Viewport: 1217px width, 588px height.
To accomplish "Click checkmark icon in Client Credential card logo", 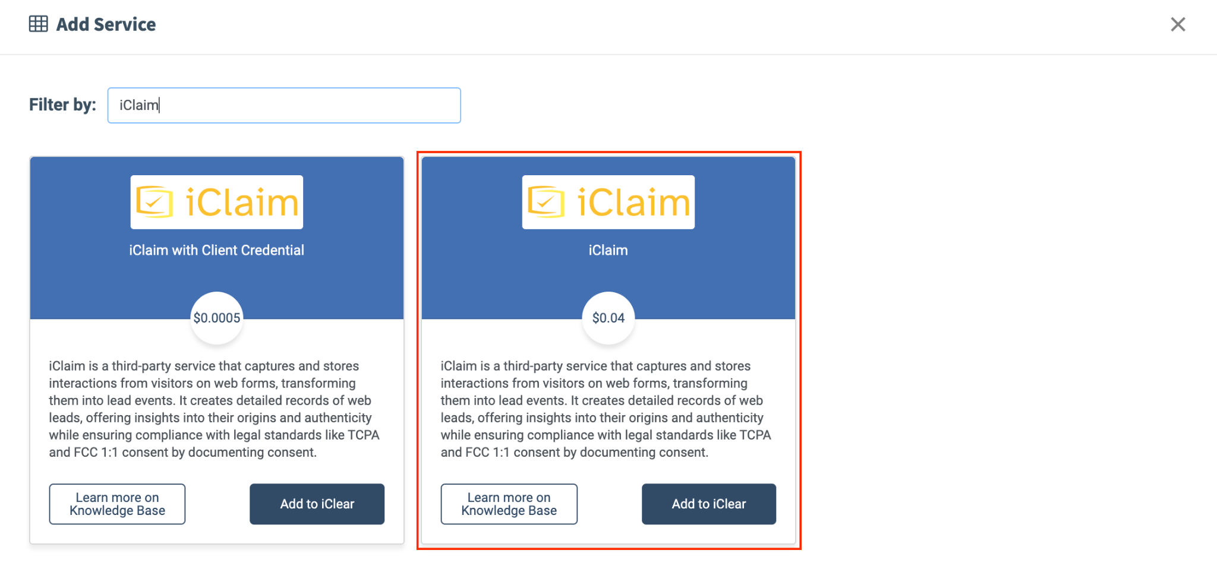I will [155, 202].
